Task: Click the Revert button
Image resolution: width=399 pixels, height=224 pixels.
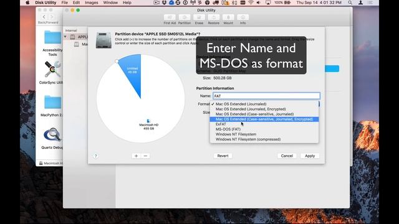Action: [223, 156]
